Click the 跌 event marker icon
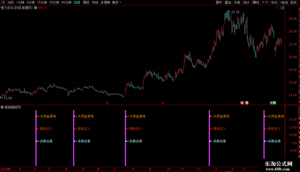This screenshot has height=172, width=300. (275, 103)
